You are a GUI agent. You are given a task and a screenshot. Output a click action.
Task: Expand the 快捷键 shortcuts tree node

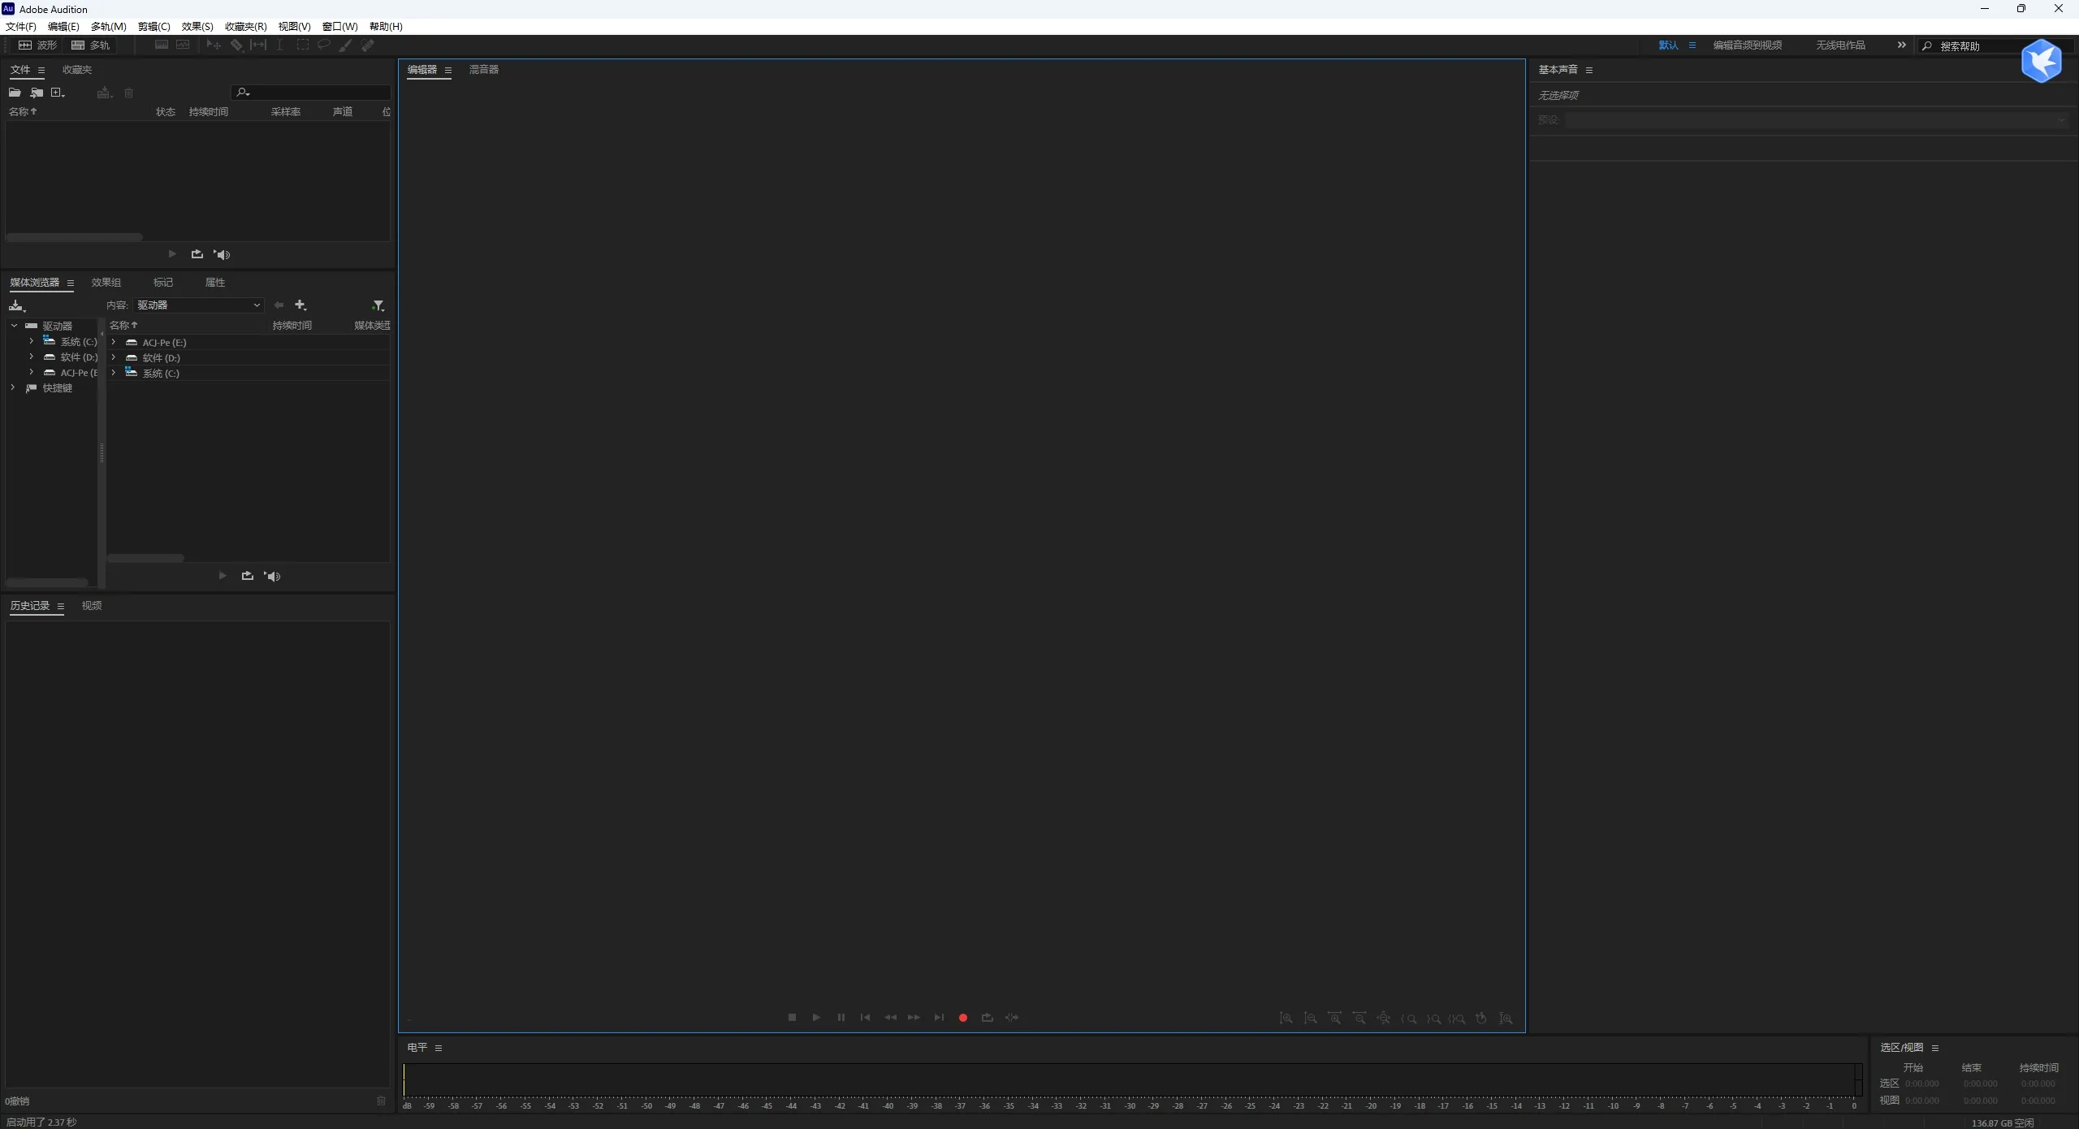(x=13, y=388)
